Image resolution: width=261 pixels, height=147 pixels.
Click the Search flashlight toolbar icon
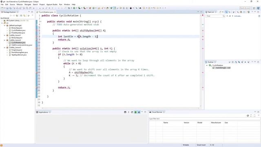pos(102,8)
